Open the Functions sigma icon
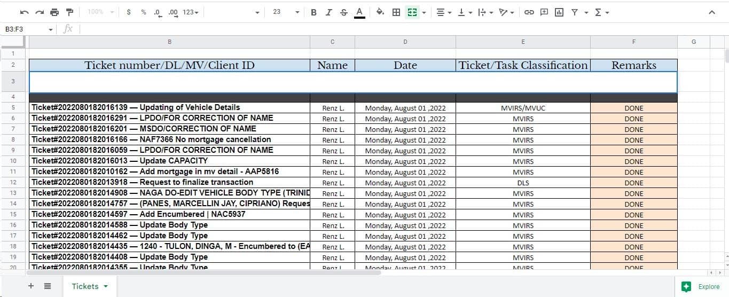 [598, 12]
